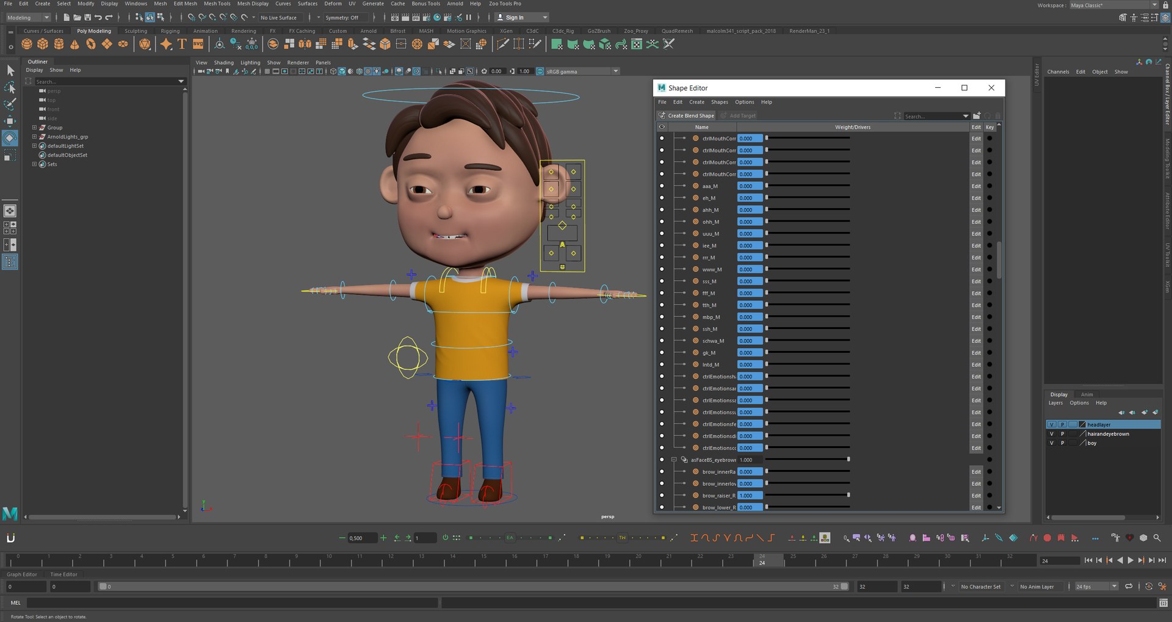
Task: Toggle the V visibility box of headlayer
Action: click(1051, 425)
